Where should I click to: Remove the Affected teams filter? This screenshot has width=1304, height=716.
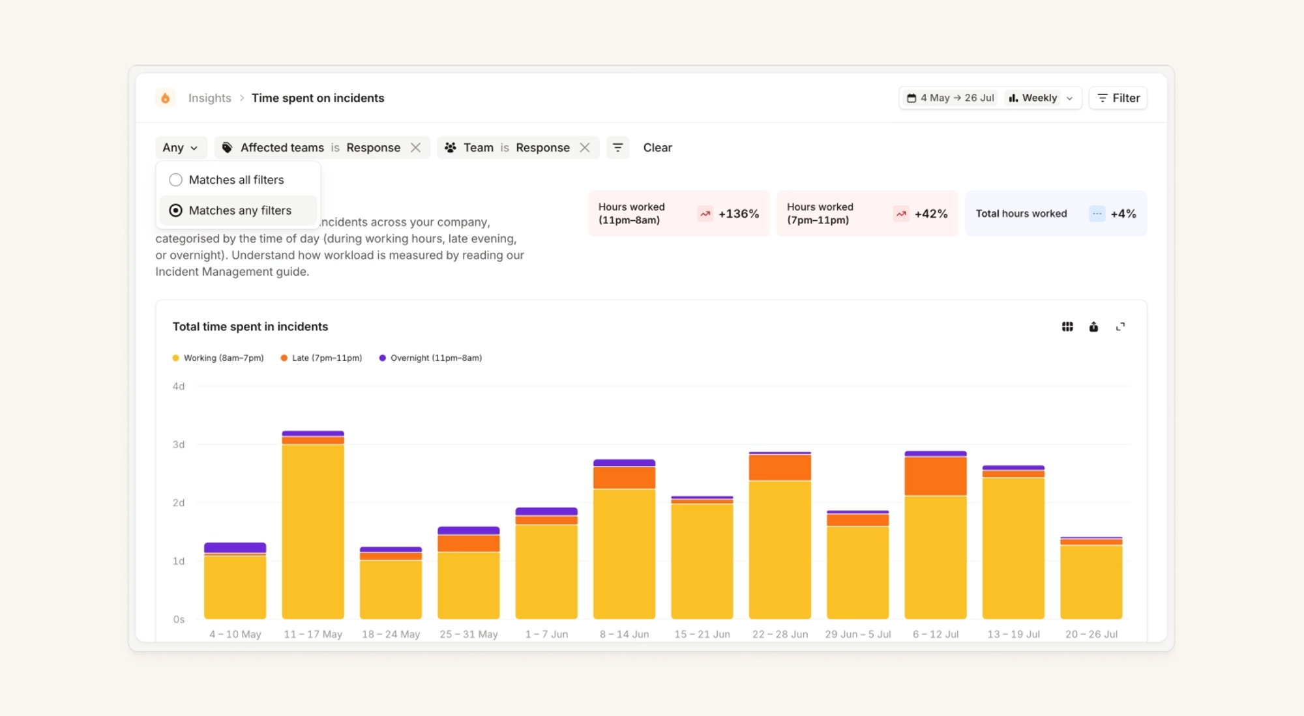click(x=415, y=148)
